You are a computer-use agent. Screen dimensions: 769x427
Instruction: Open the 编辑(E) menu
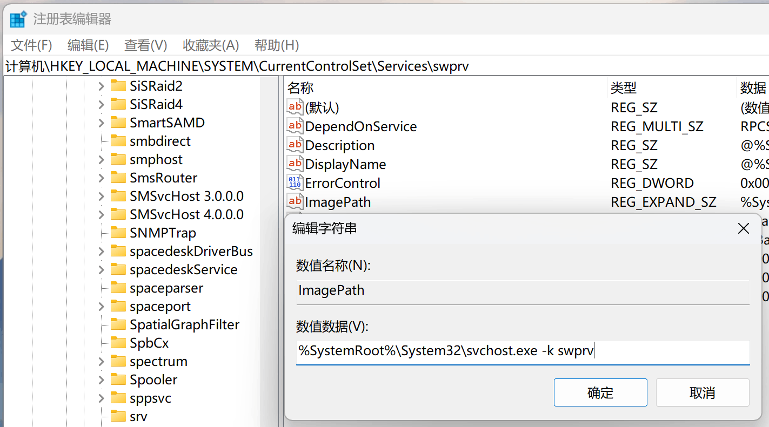coord(88,45)
